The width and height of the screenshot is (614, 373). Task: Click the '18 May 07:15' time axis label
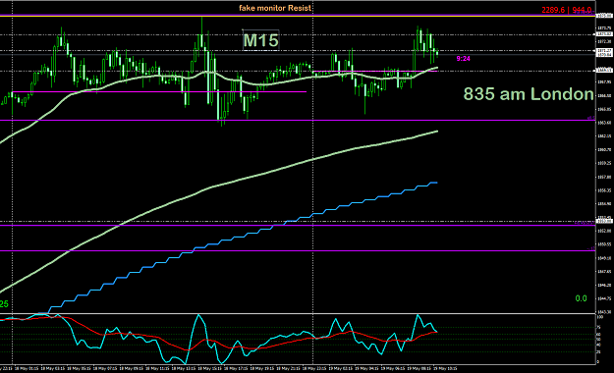tap(105, 368)
